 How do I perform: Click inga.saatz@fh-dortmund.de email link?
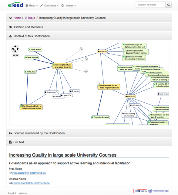[x=29, y=173]
